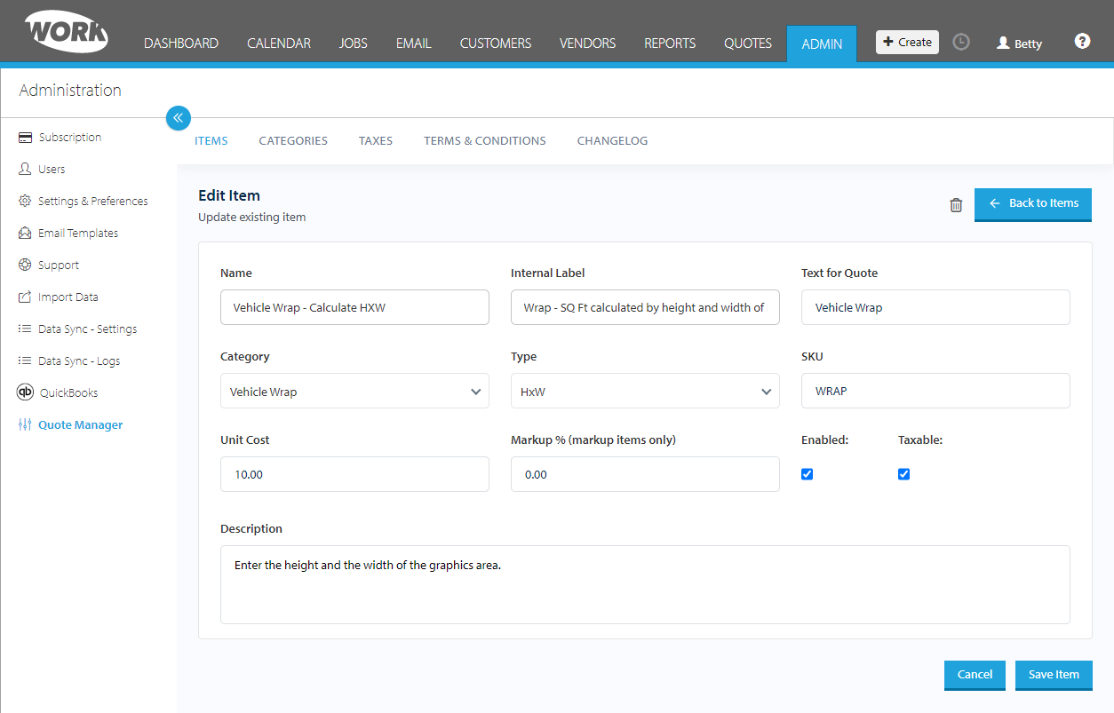Open the Vendors menu

coord(588,43)
